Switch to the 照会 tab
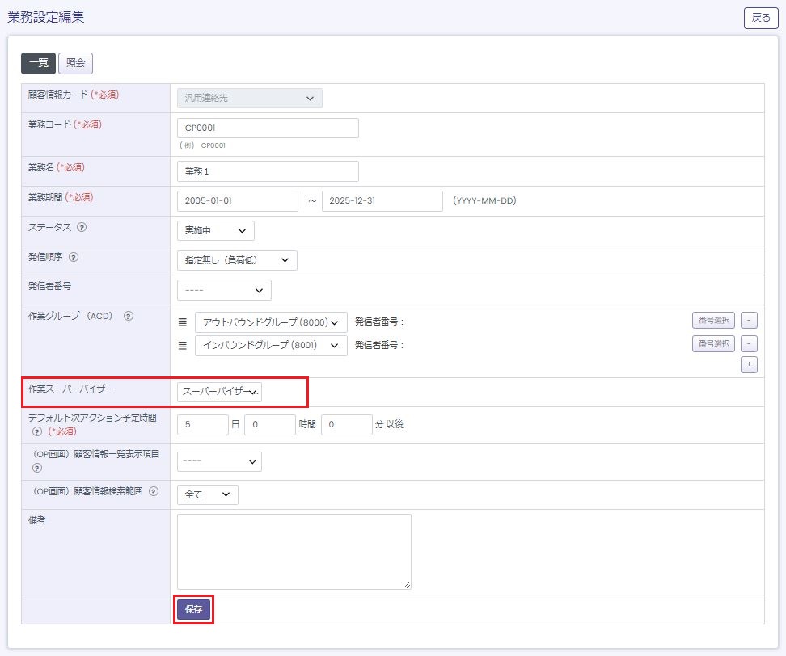This screenshot has height=656, width=786. 75,63
